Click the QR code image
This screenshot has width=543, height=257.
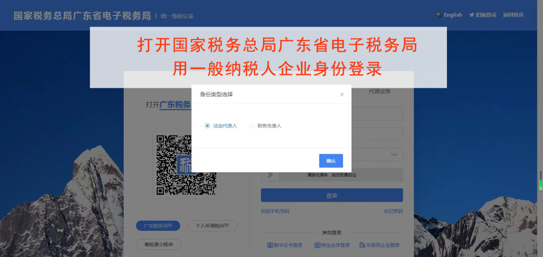click(x=187, y=165)
